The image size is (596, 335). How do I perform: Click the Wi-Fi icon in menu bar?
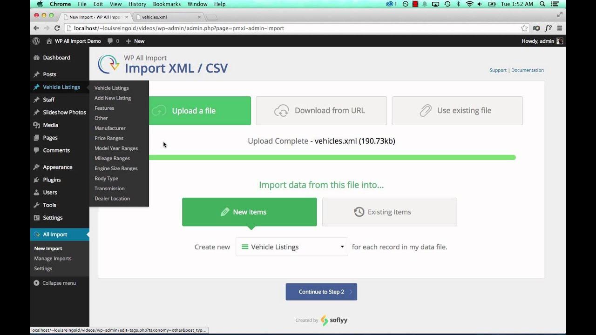(x=469, y=4)
